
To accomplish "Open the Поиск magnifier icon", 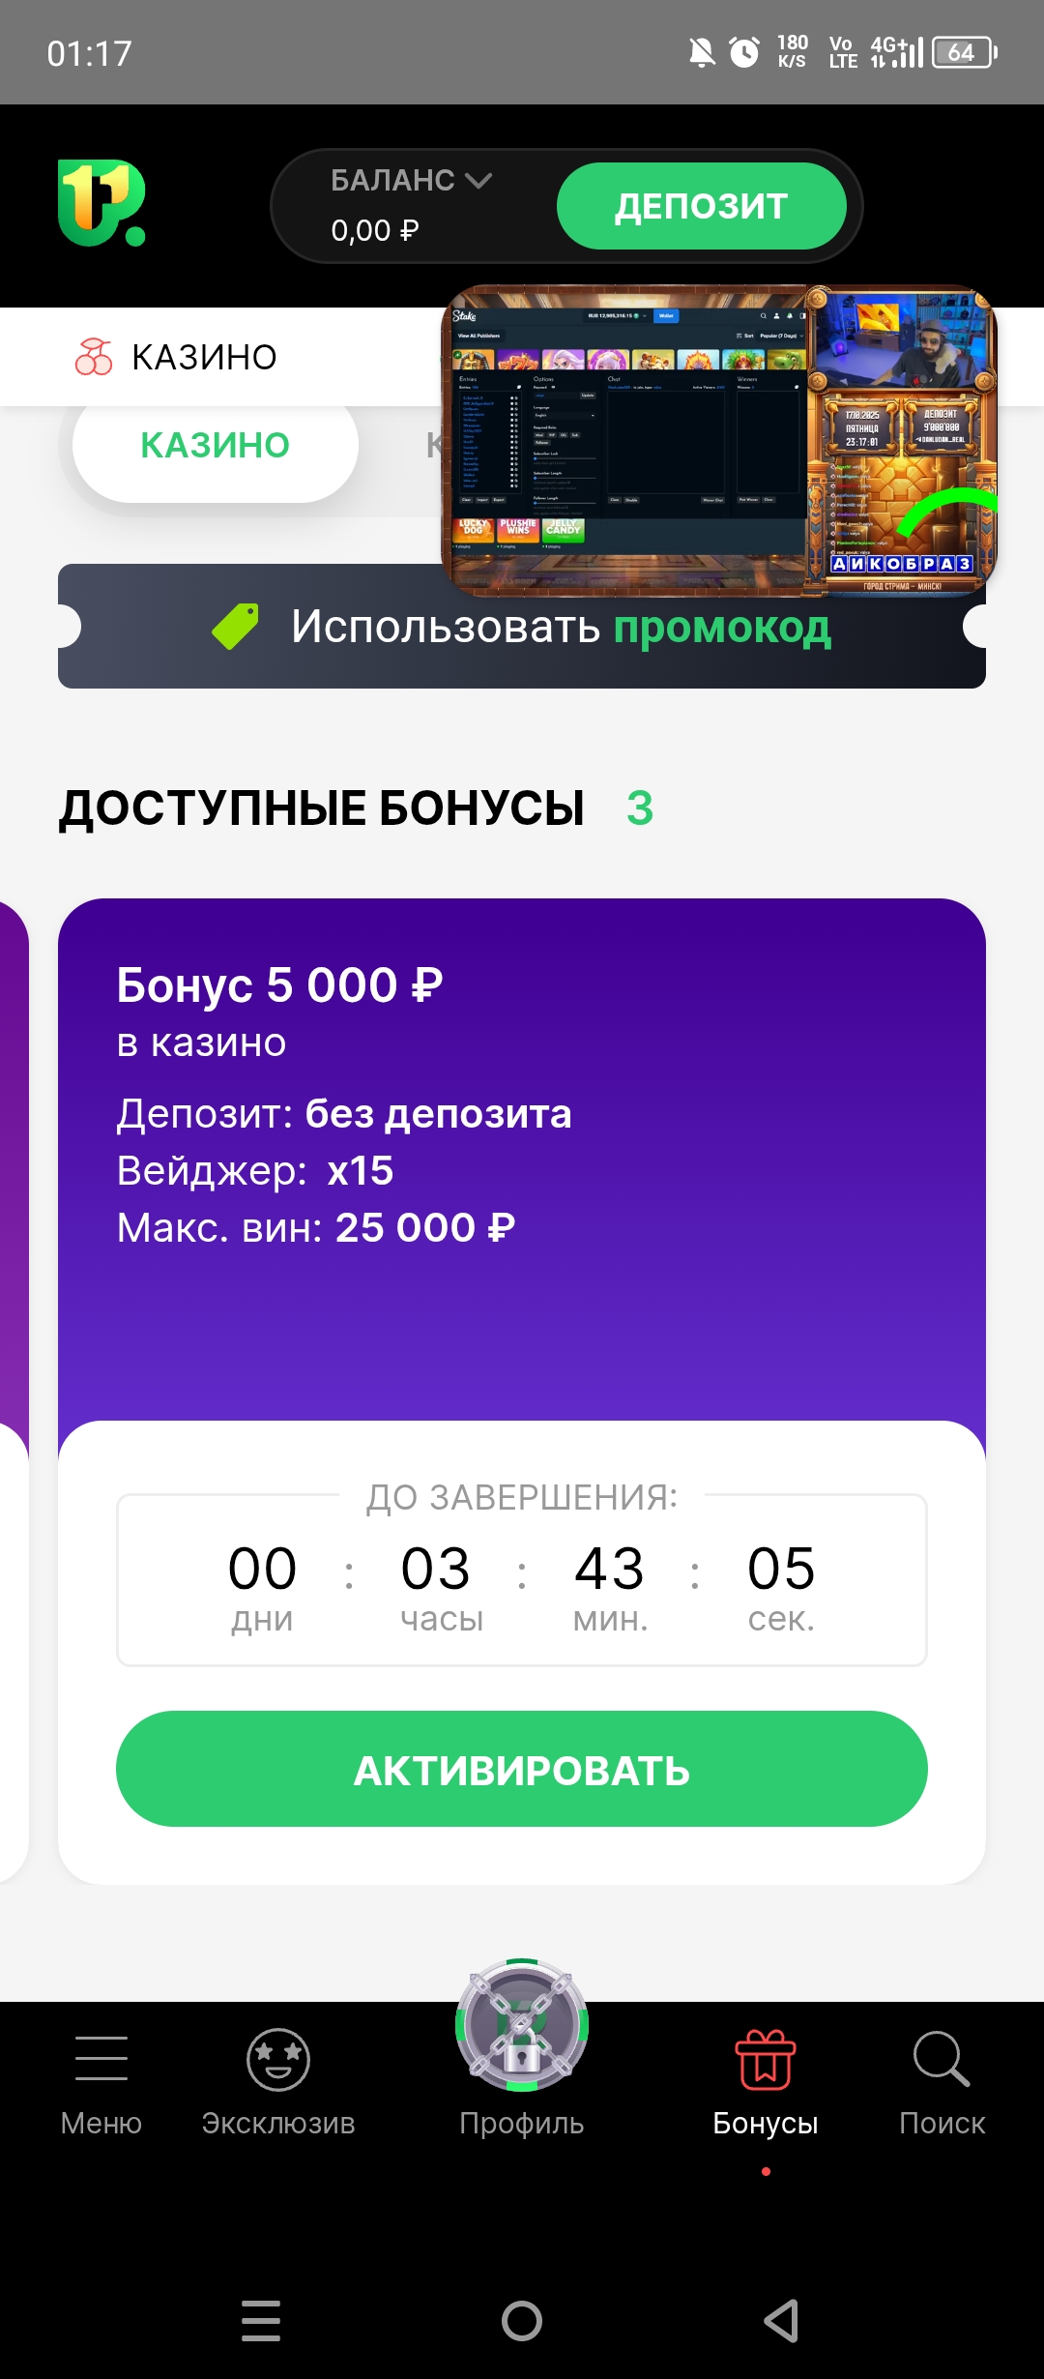I will pos(942,2059).
